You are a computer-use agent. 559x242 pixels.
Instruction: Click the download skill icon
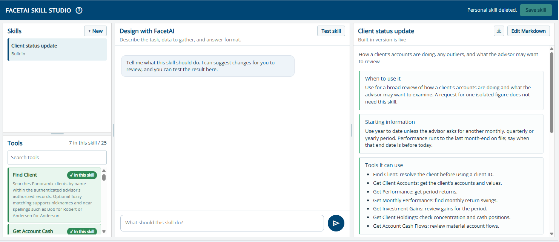(x=499, y=31)
